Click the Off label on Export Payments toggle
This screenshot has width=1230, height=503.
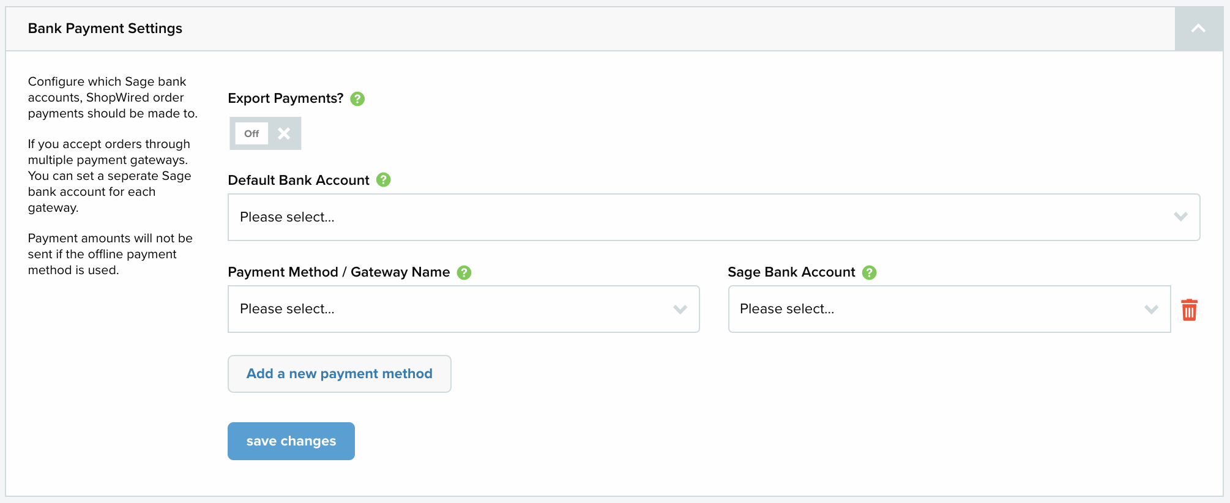click(x=252, y=133)
